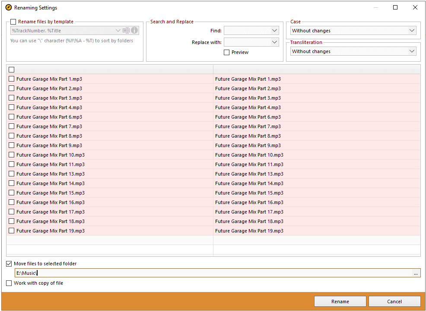Open the Transliteration dropdown
Image resolution: width=426 pixels, height=311 pixels.
pyautogui.click(x=412, y=51)
